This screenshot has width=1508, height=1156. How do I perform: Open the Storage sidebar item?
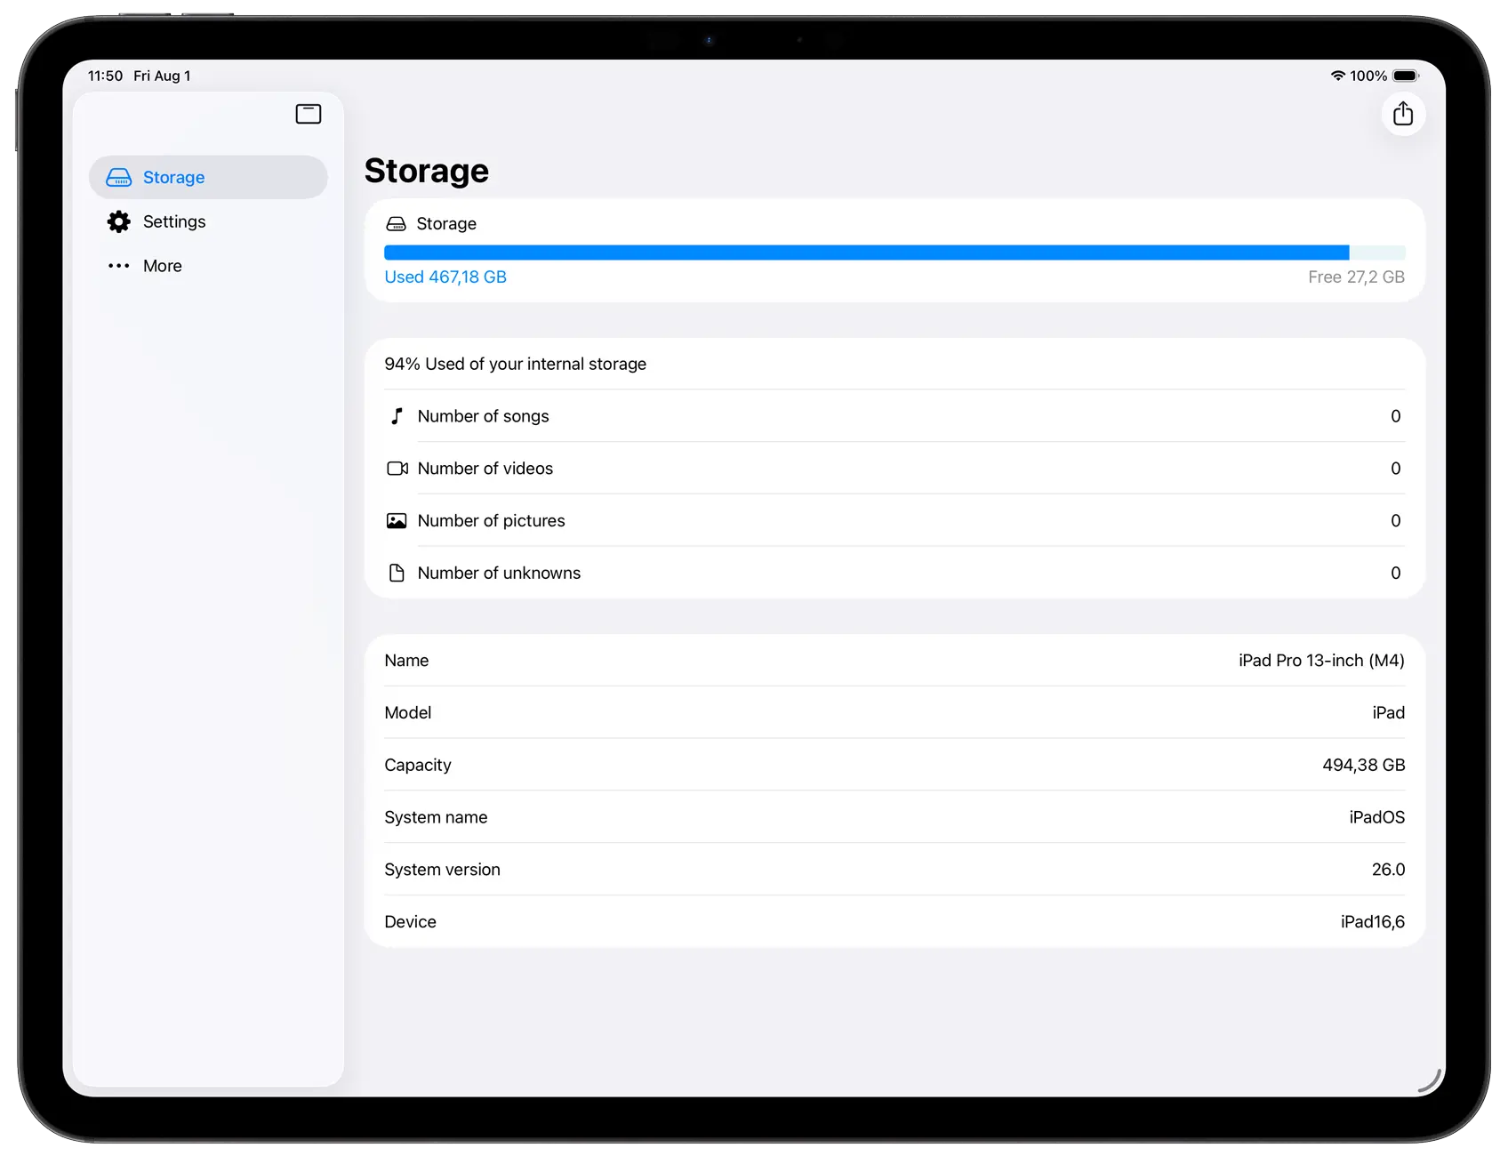pyautogui.click(x=209, y=178)
